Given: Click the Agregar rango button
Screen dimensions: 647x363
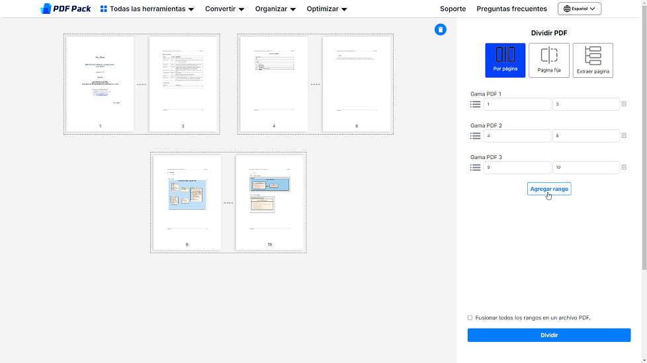Looking at the screenshot, I should tap(549, 189).
